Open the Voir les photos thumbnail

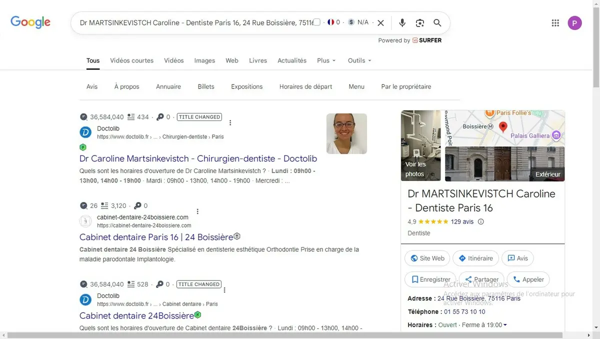click(420, 145)
